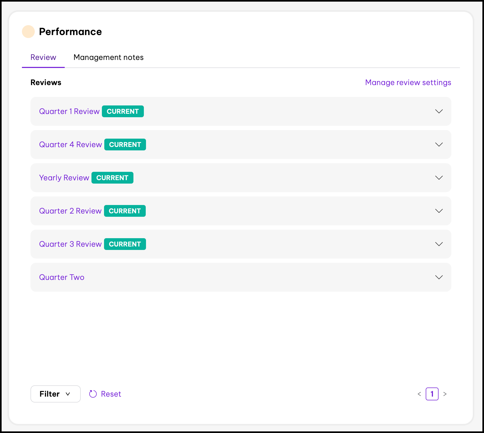The image size is (484, 433).
Task: Open the Yearly Review title link
Action: [x=64, y=178]
